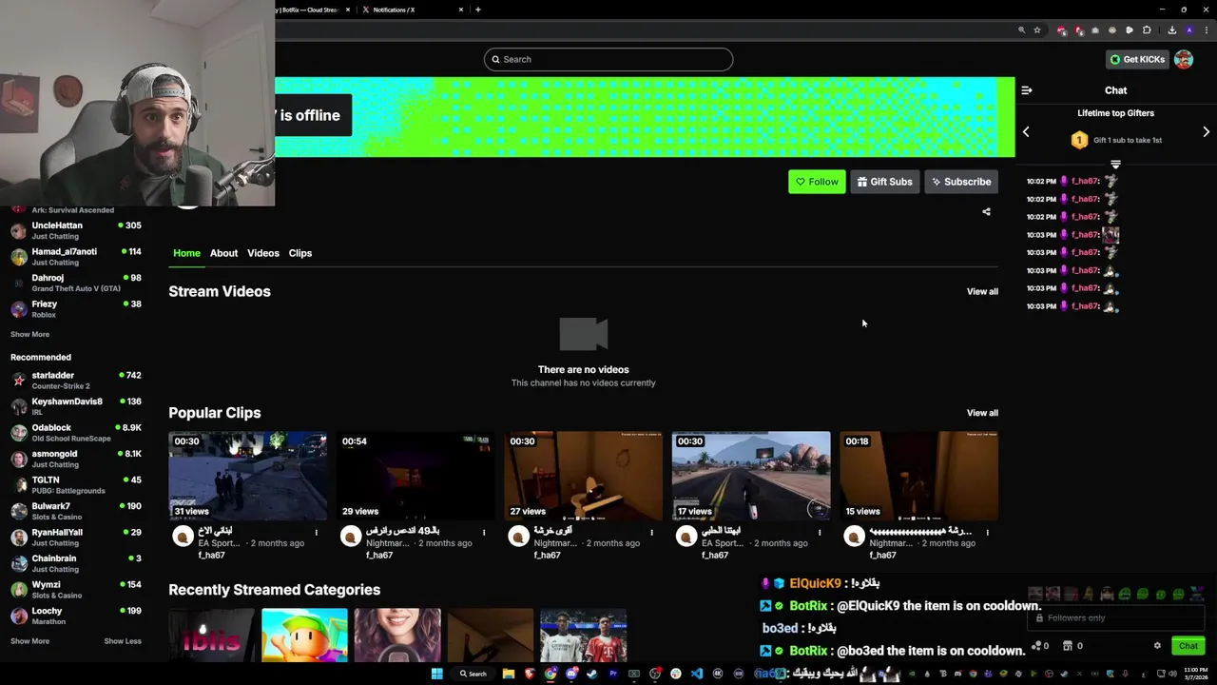The width and height of the screenshot is (1217, 685).
Task: Play the 31 views GTA clip
Action: (247, 476)
